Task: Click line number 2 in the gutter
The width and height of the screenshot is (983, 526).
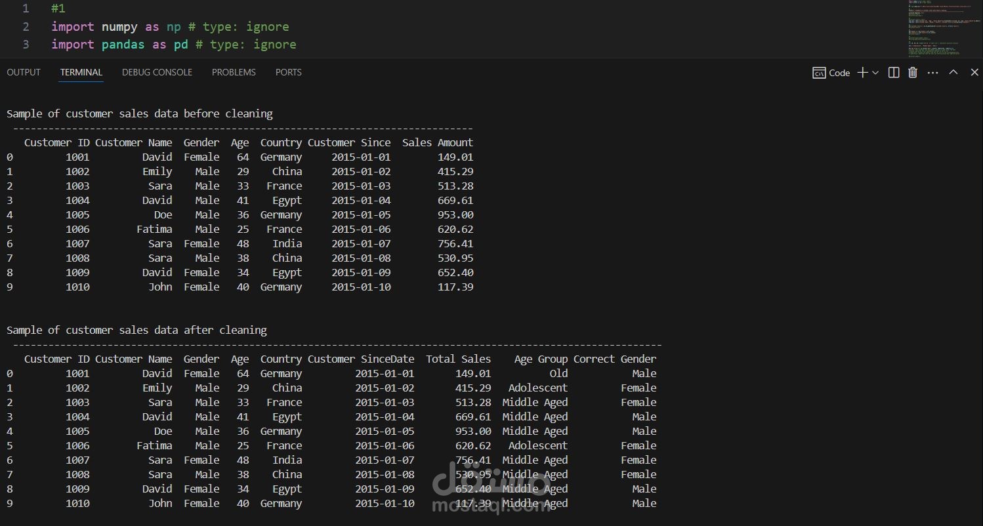Action: coord(26,27)
